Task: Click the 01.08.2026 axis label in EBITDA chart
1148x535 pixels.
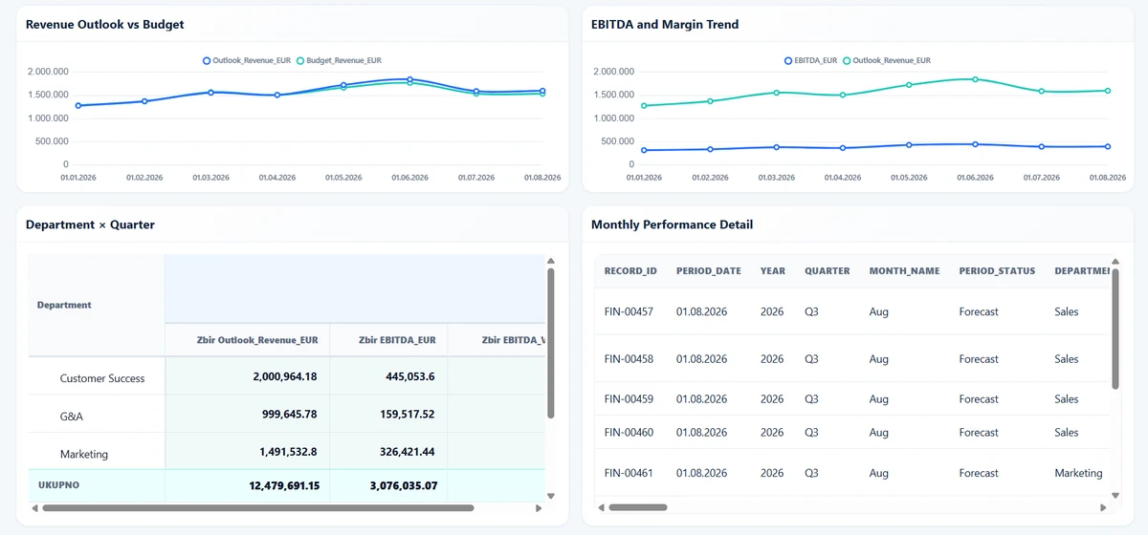Action: pyautogui.click(x=1107, y=178)
